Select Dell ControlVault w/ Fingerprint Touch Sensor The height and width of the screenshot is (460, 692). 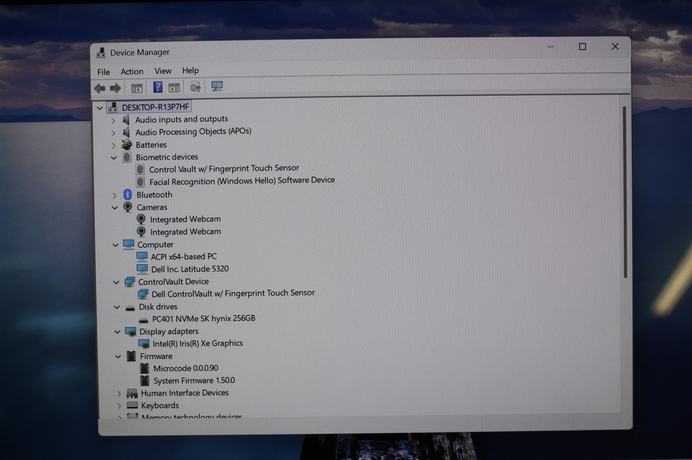click(233, 294)
